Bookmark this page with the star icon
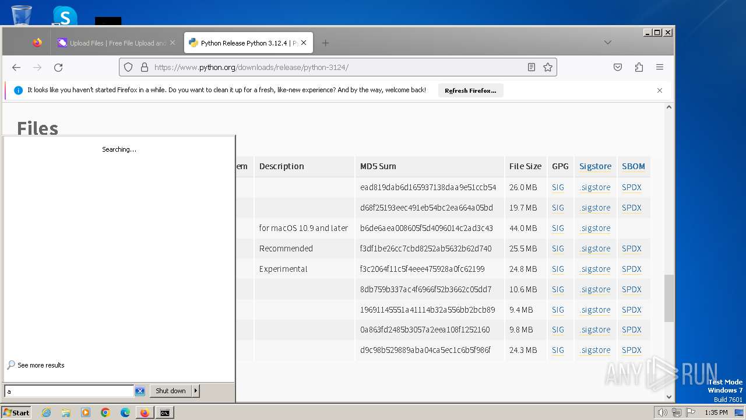This screenshot has height=420, width=746. [548, 67]
